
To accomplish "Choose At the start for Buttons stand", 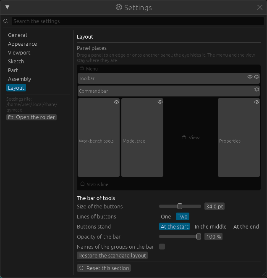I will [x=174, y=226].
